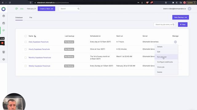Click the bookmark icon beside address bar
Screen dimensions: 197x110
(30, 2)
